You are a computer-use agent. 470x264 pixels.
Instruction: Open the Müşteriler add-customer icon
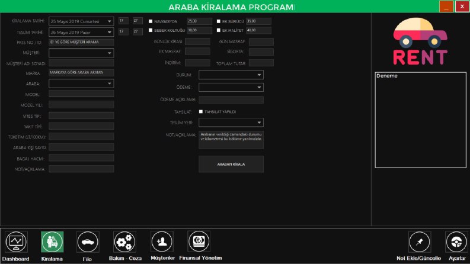tap(162, 242)
